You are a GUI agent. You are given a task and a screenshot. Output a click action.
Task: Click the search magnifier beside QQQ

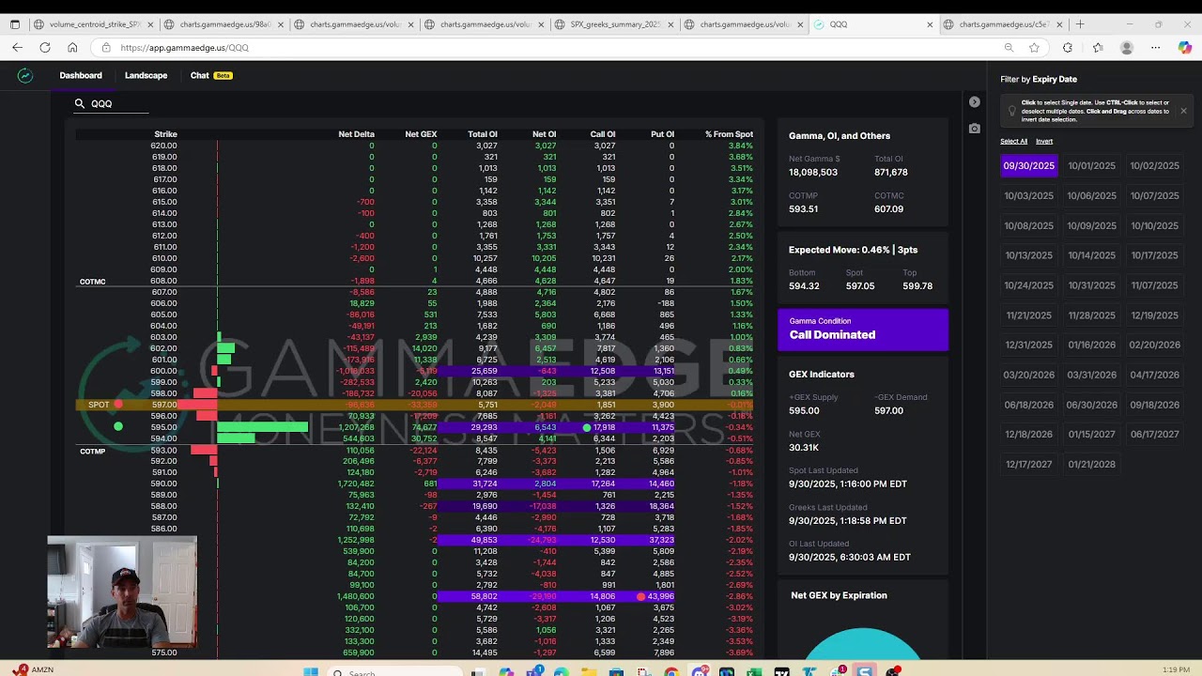point(80,103)
